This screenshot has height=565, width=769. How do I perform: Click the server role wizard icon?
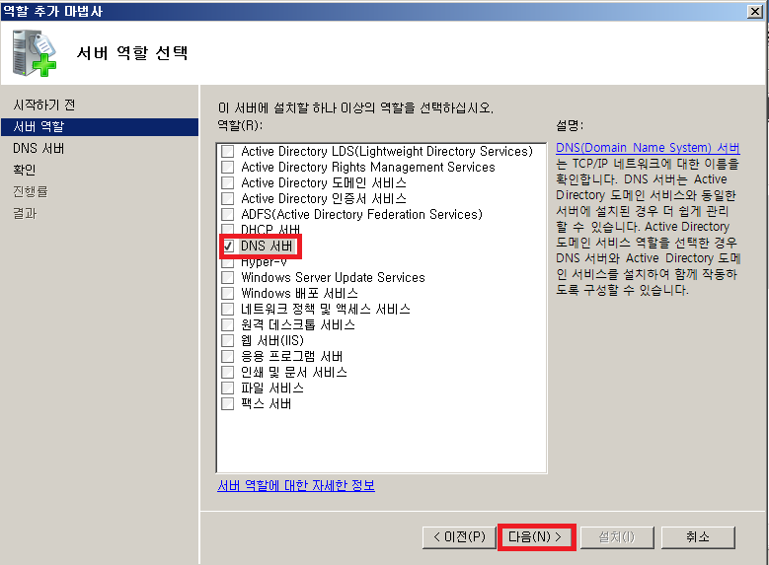coord(35,53)
